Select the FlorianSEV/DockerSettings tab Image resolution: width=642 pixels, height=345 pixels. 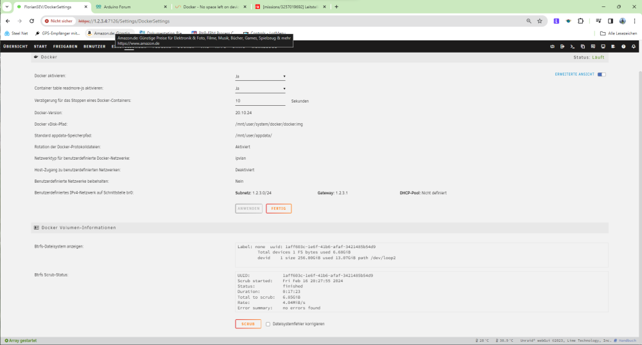tap(51, 7)
